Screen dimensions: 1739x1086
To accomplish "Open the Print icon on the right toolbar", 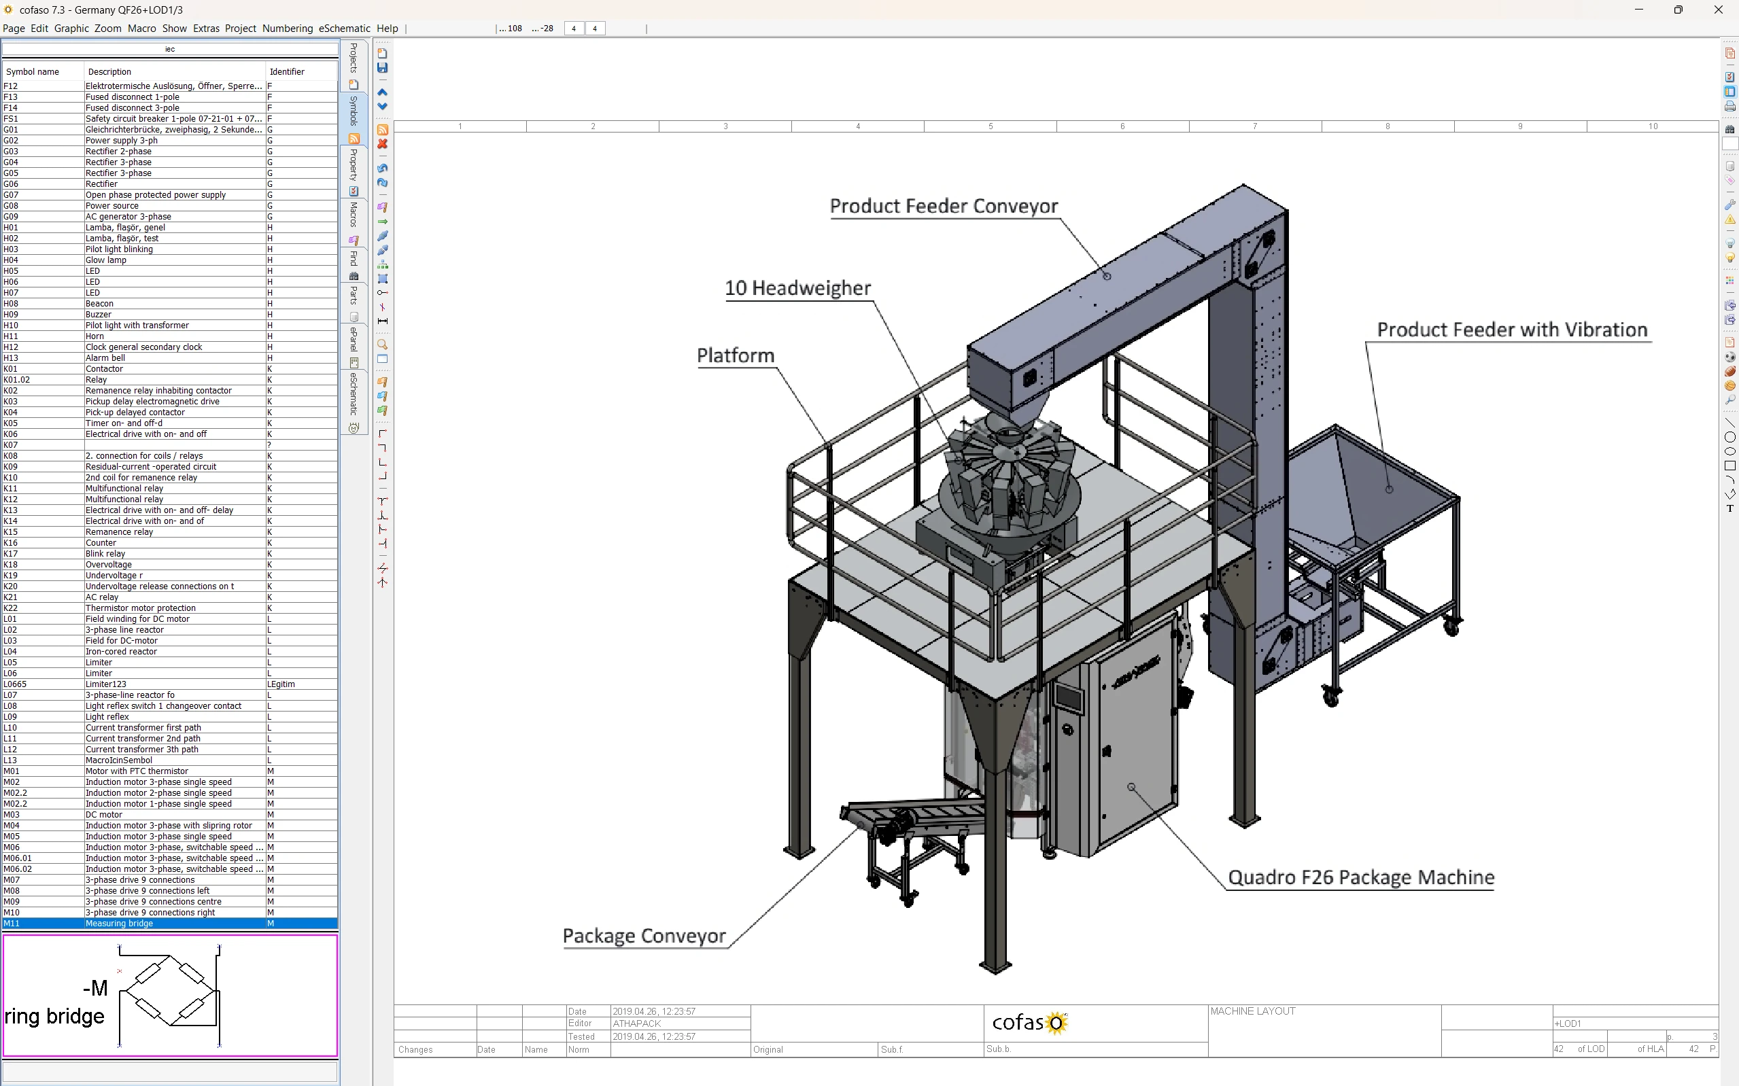I will point(1729,107).
